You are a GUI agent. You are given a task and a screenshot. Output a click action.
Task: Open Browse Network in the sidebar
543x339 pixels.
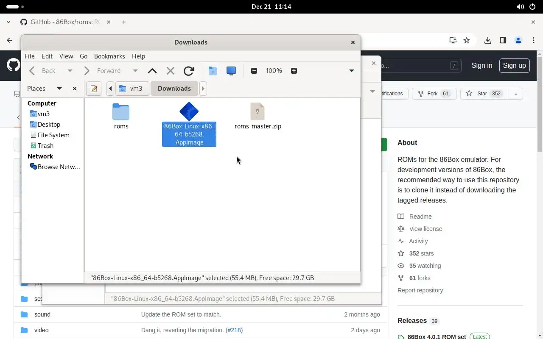[55, 167]
